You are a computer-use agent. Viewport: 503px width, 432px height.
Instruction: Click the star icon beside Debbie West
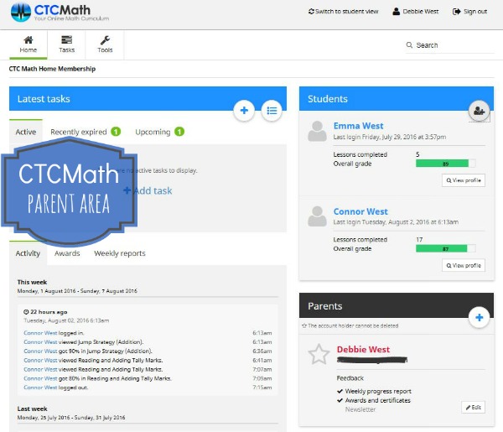[319, 354]
